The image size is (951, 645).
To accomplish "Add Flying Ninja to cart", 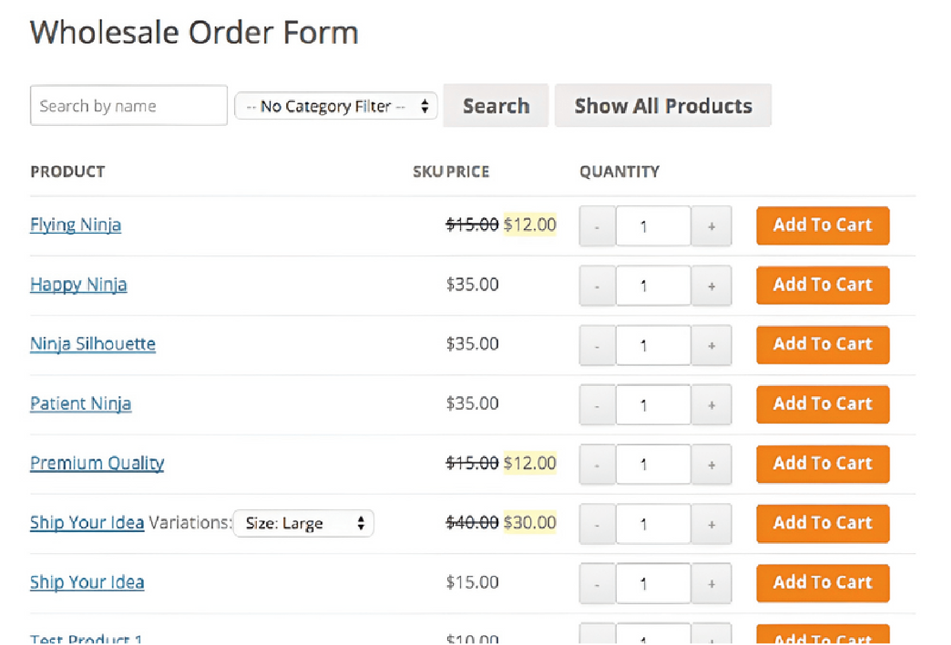I will [822, 225].
